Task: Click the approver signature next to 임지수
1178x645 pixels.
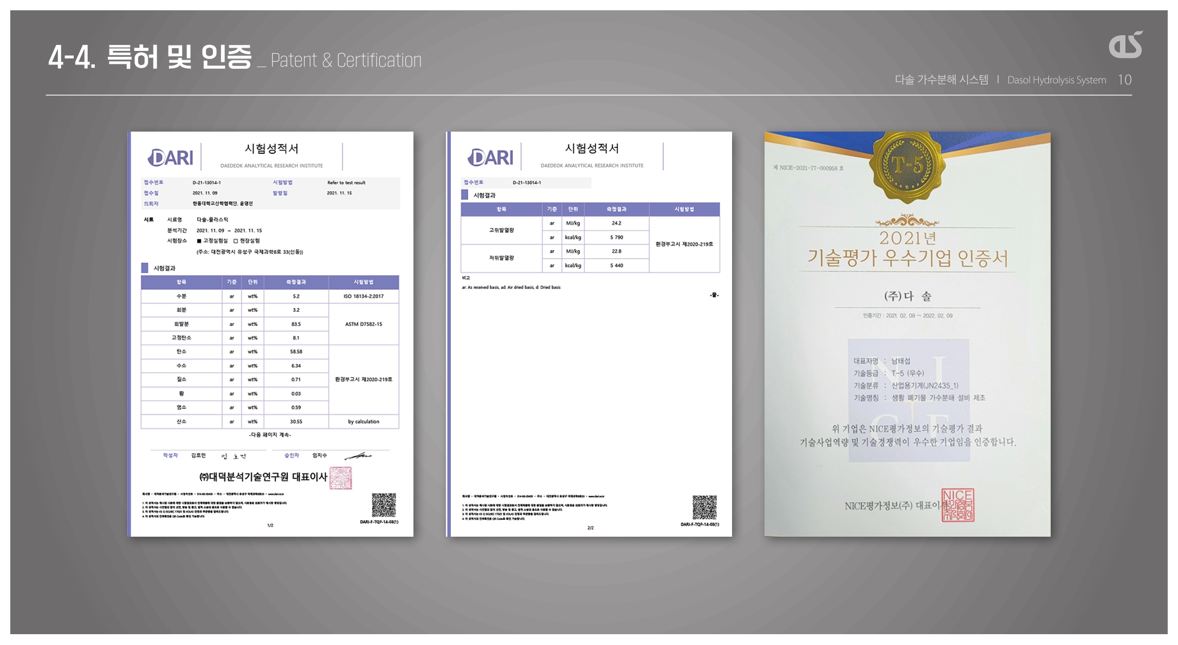Action: pyautogui.click(x=358, y=456)
